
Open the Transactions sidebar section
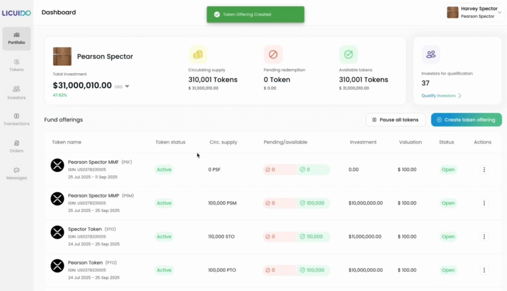click(16, 119)
